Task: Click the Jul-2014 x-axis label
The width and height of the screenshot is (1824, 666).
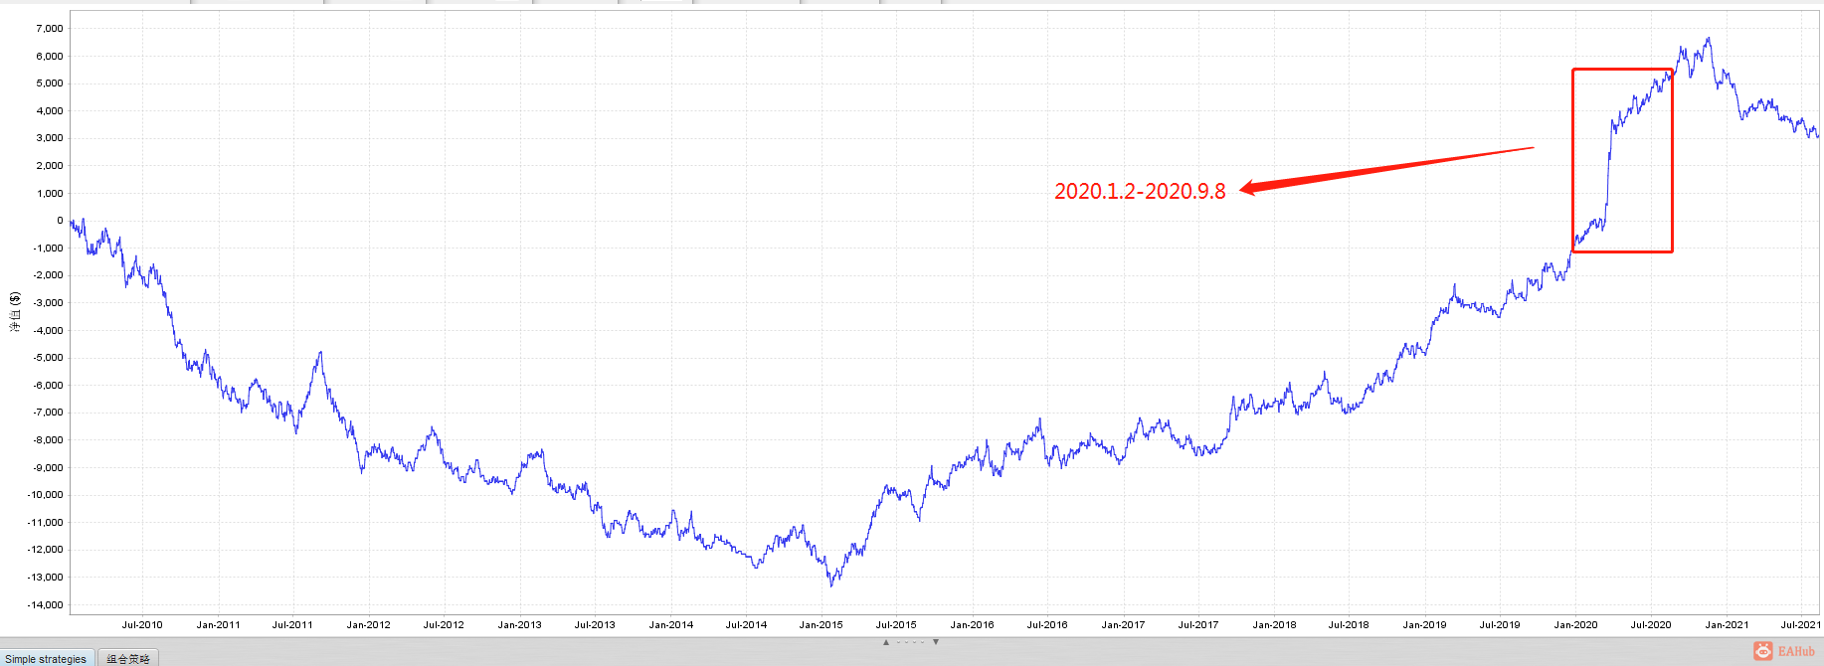Action: pyautogui.click(x=746, y=625)
